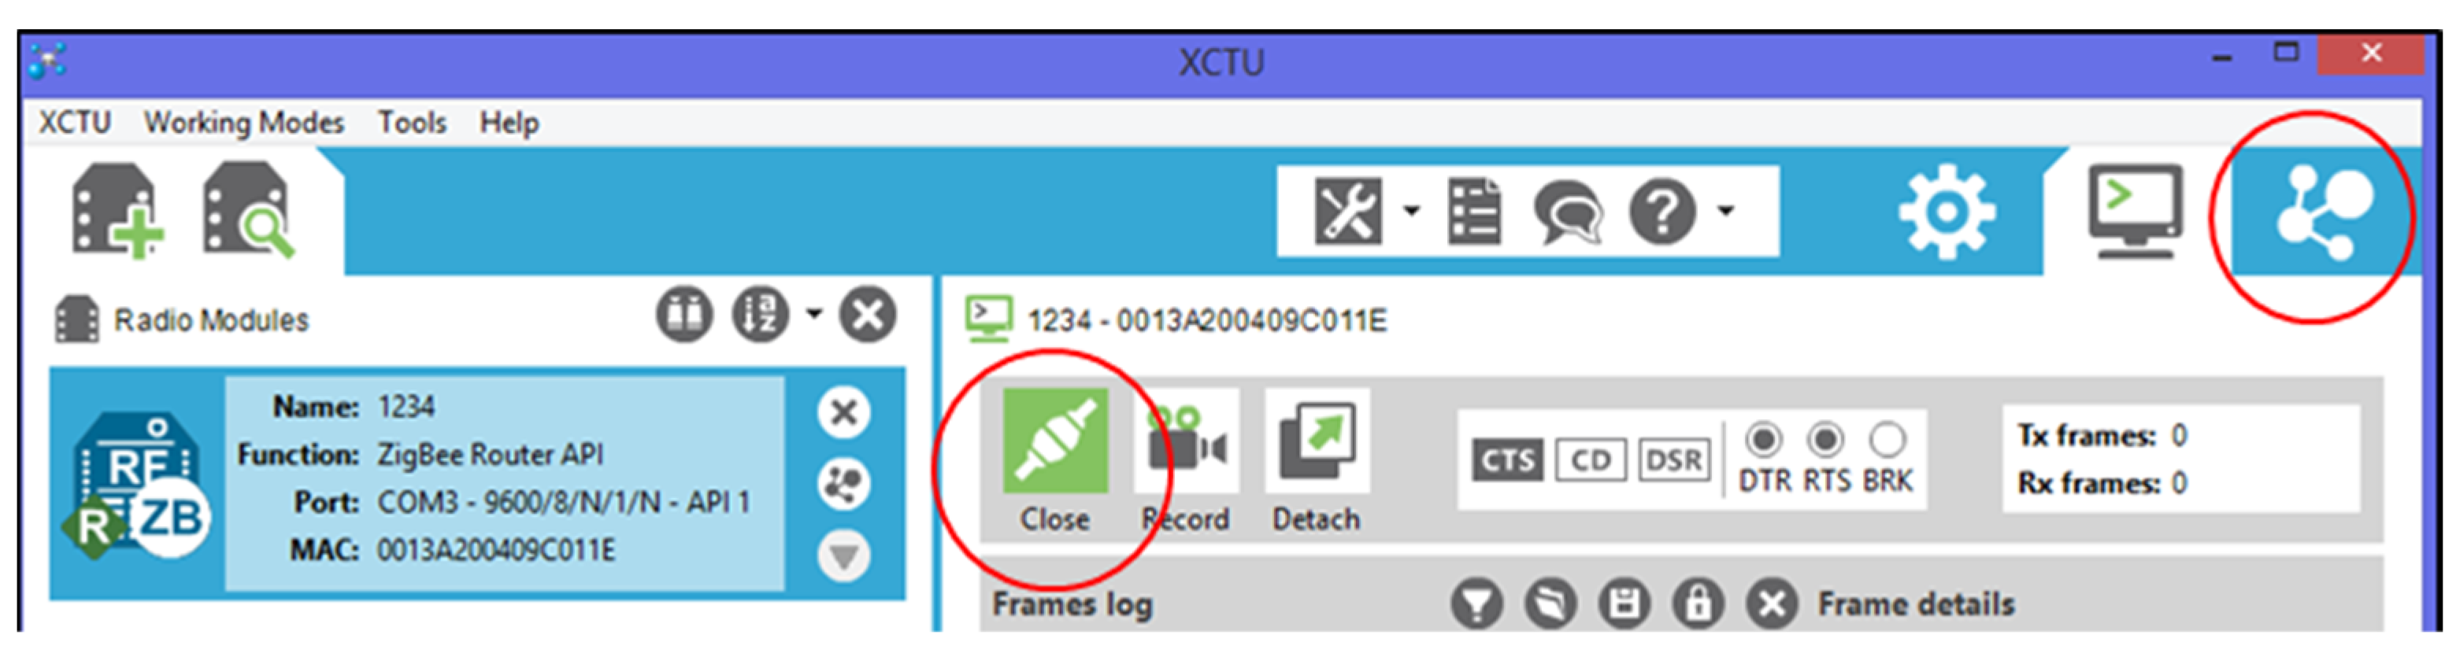
Task: Expand the Tools icon dropdown arrow
Action: tap(1411, 212)
